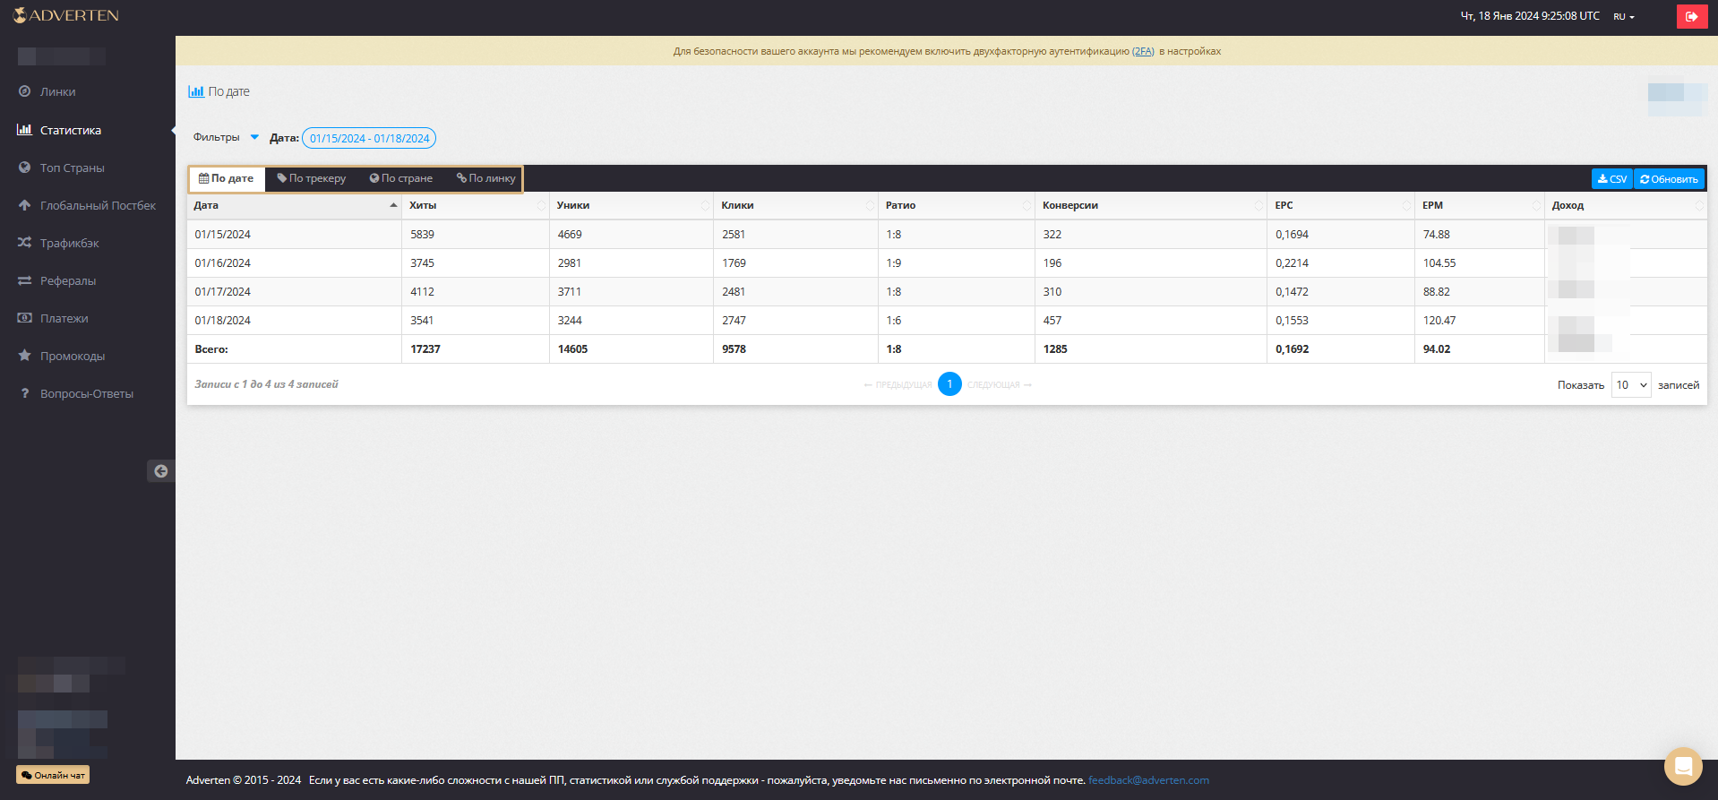
Task: Sort table by Клики column
Action: [x=795, y=205]
